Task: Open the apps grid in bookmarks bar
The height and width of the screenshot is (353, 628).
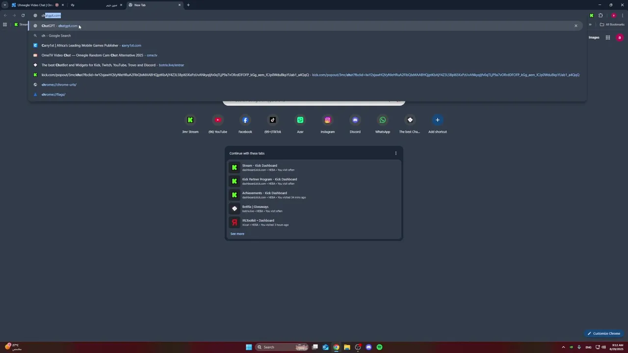Action: [x=5, y=25]
